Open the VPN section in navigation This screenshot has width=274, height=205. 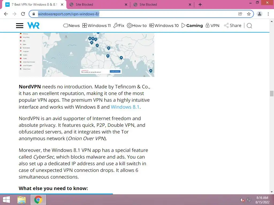212,26
